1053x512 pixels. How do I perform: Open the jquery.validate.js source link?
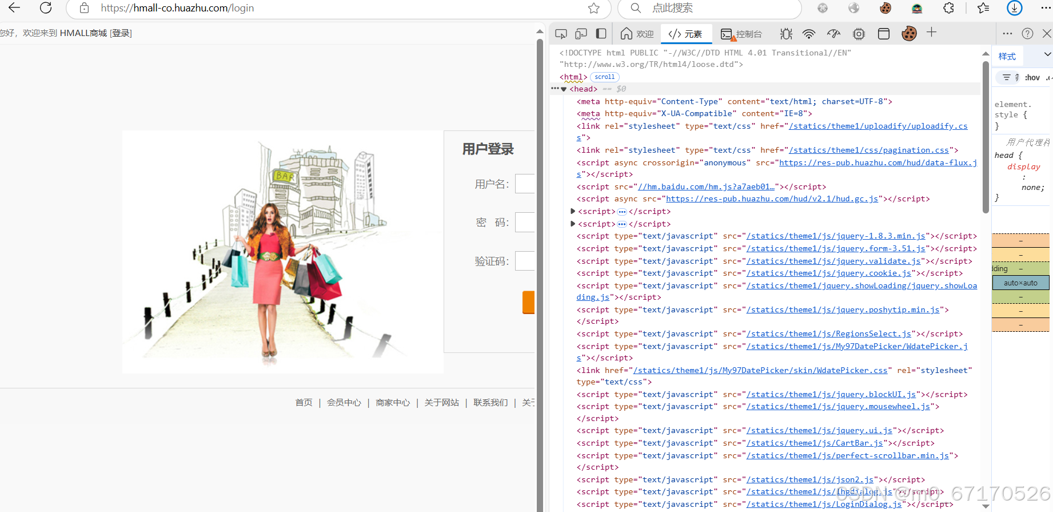point(834,261)
